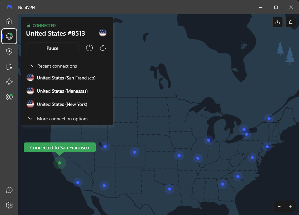The height and width of the screenshot is (215, 299).
Task: Open the Home sidebar icon
Action: tap(9, 21)
